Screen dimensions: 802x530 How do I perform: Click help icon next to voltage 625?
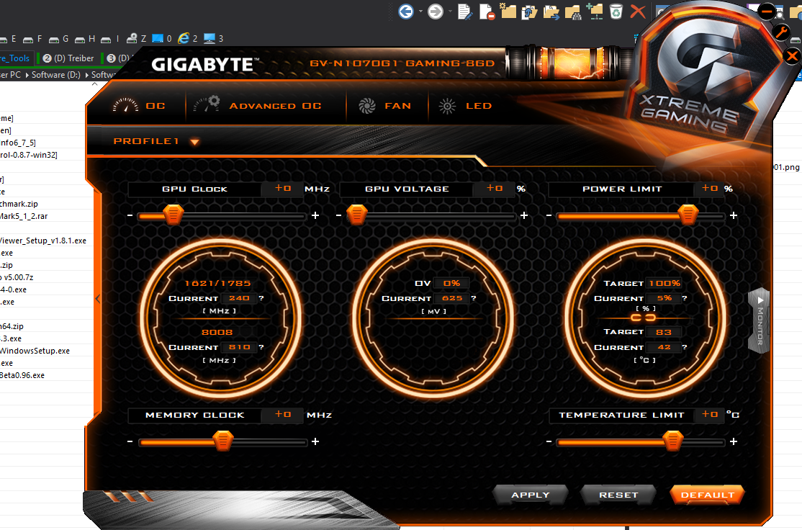[x=474, y=297]
